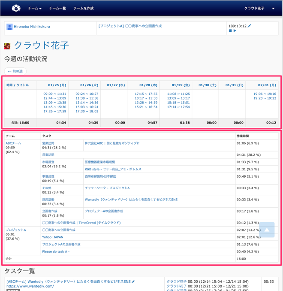
Task: Click the scroll-to-top arrow button
Action: [x=267, y=230]
